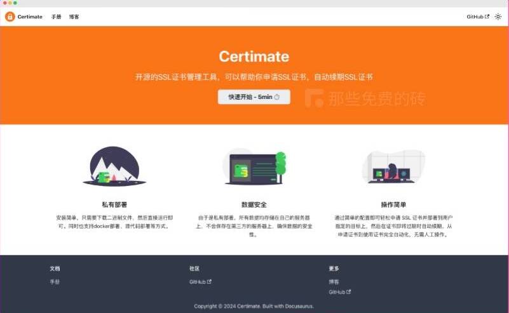Minimize the window with the yellow button

pyautogui.click(x=10, y=3)
